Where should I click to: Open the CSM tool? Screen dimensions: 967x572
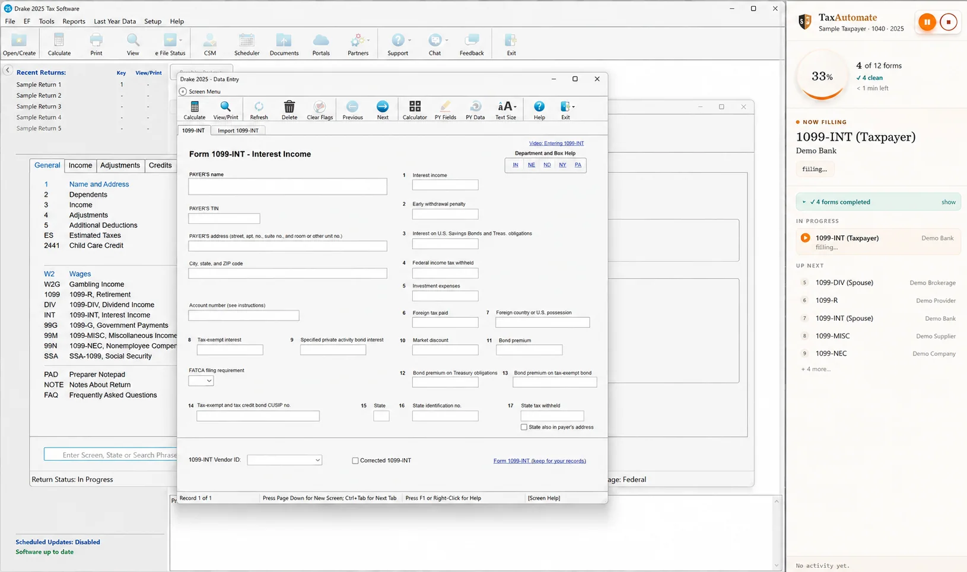tap(210, 44)
